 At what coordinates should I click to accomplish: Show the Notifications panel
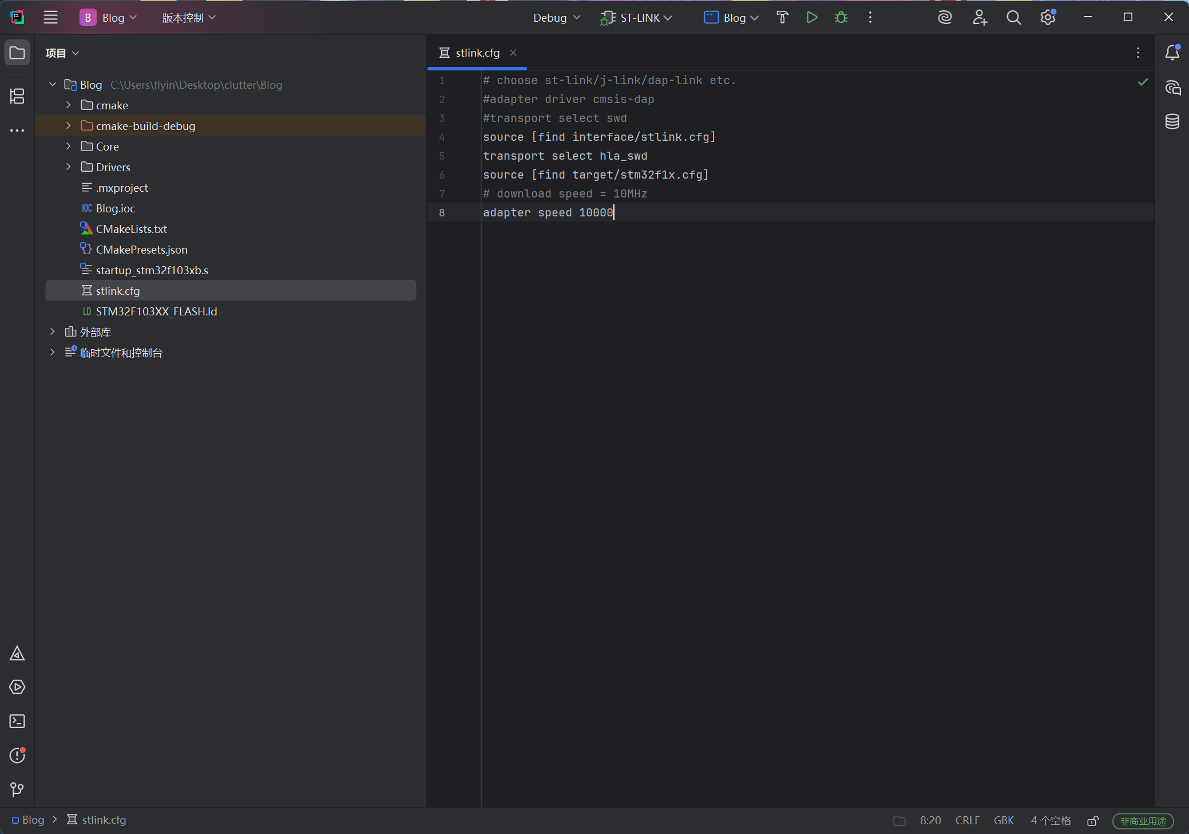pos(1172,53)
